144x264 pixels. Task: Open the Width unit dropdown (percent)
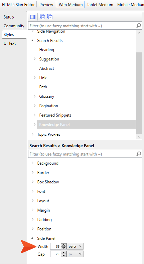75,246
